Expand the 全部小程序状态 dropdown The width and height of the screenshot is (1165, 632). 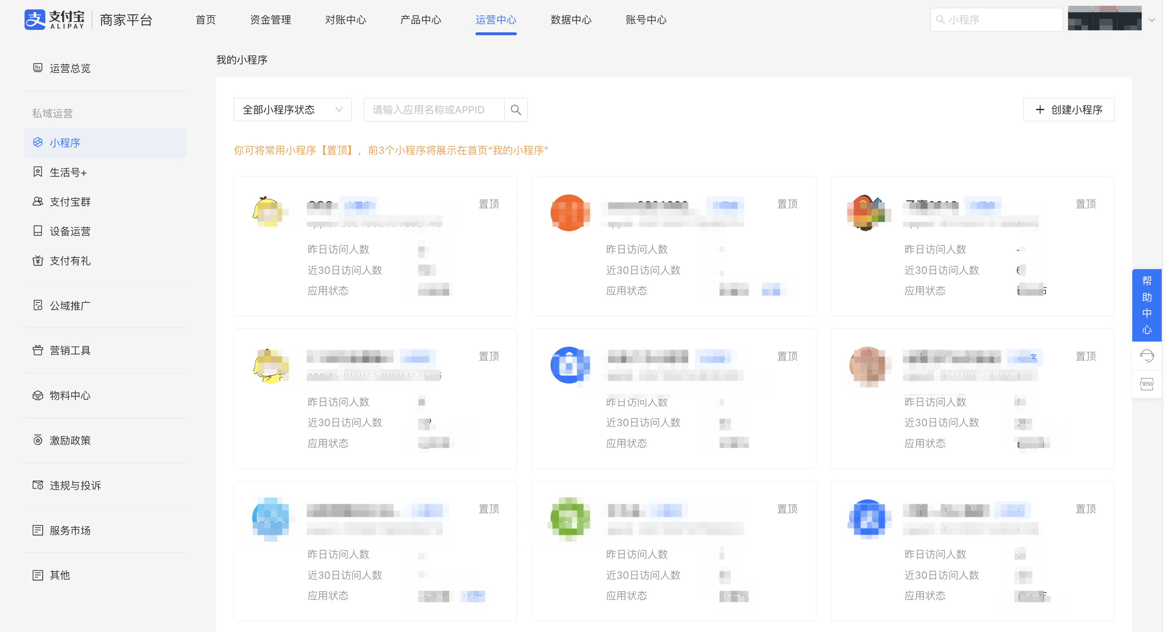pos(292,110)
